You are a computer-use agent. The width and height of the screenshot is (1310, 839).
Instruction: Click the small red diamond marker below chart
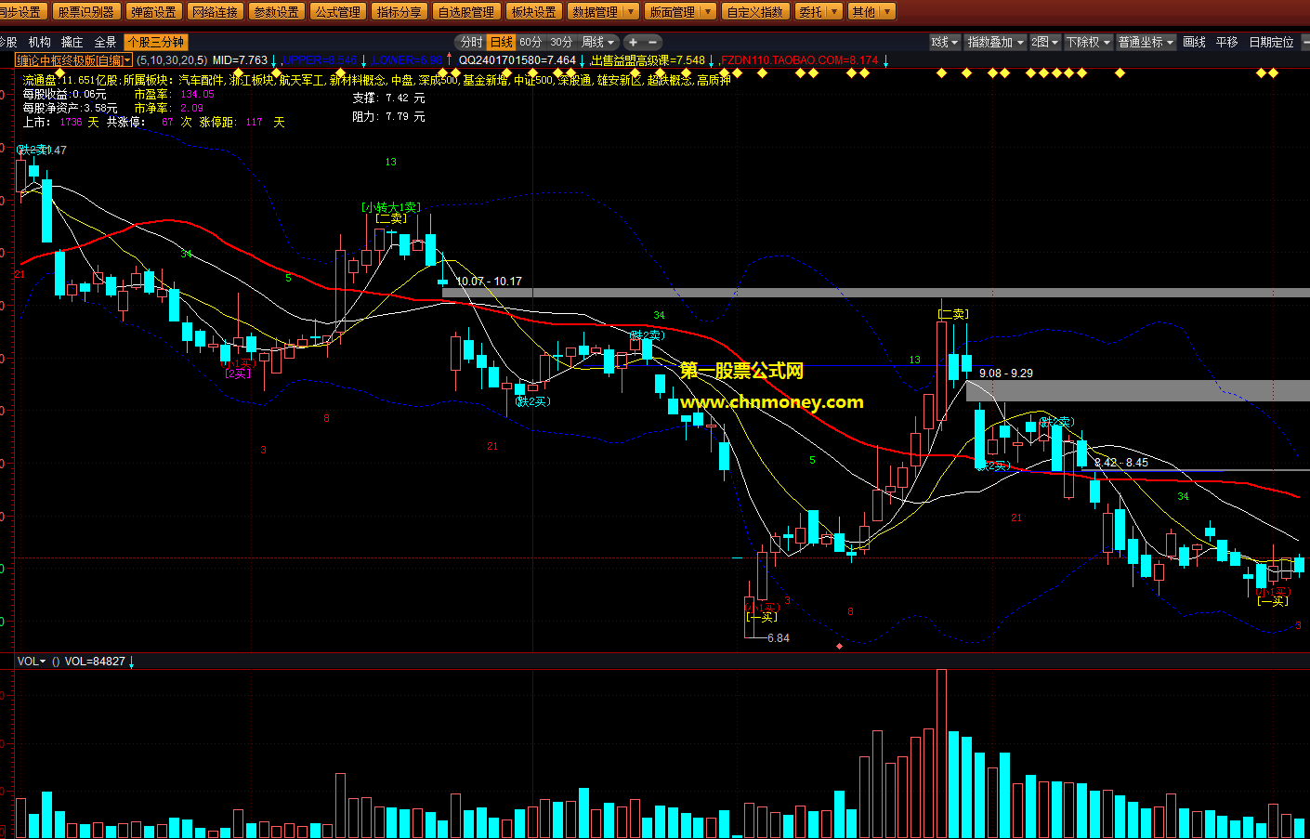(x=840, y=646)
